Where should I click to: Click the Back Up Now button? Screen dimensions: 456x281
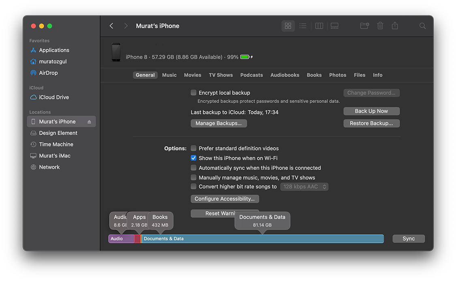[371, 111]
